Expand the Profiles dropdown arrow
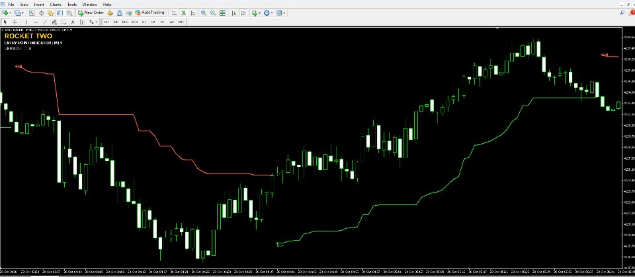 click(x=22, y=13)
